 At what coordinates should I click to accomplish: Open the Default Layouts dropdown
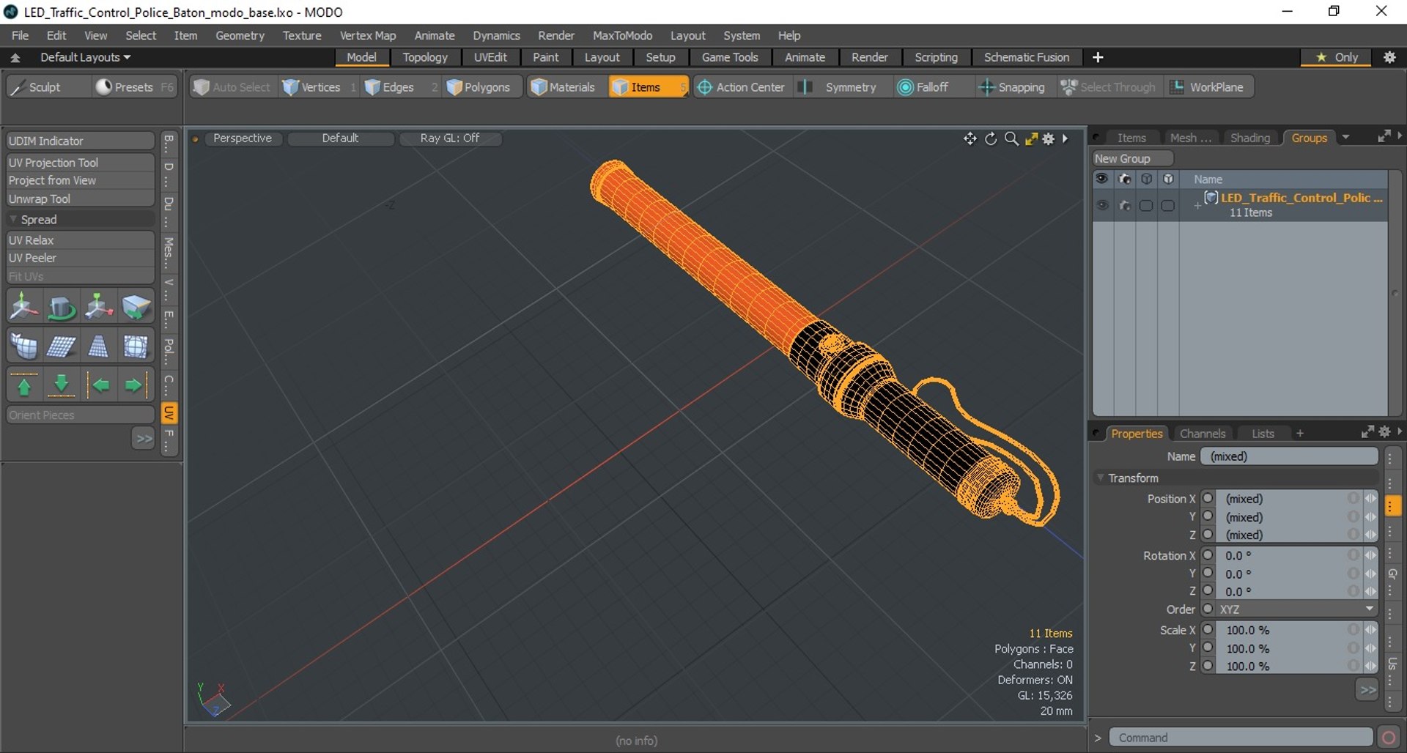(x=85, y=57)
